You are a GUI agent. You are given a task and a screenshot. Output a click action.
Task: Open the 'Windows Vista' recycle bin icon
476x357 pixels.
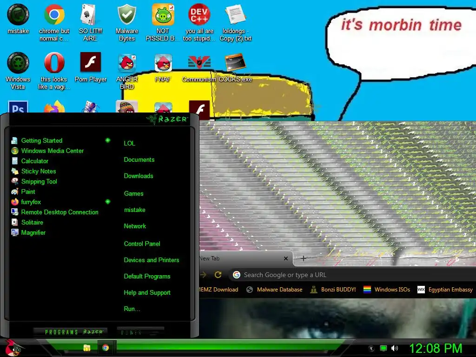coord(18,71)
